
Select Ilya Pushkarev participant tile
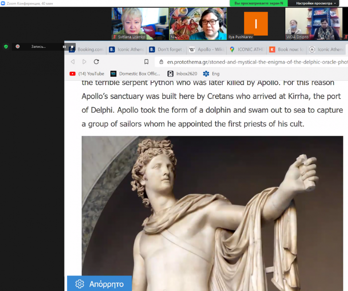click(256, 24)
